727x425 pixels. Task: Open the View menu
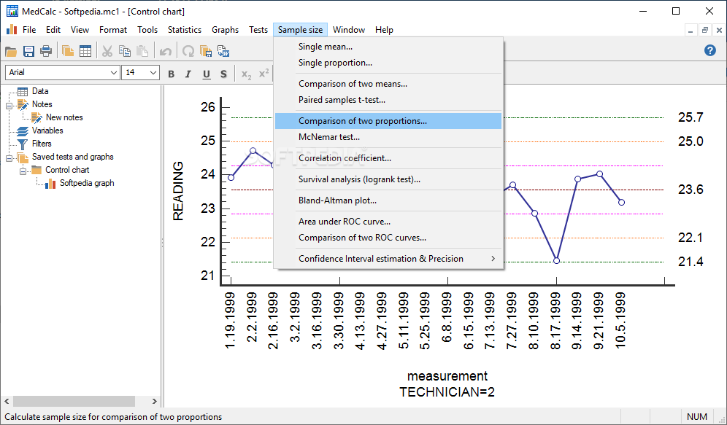80,30
